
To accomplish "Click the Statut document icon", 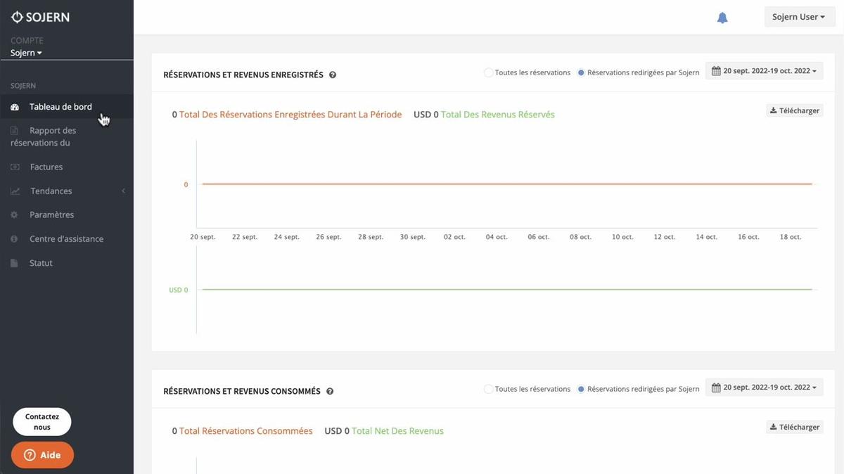I will point(15,263).
